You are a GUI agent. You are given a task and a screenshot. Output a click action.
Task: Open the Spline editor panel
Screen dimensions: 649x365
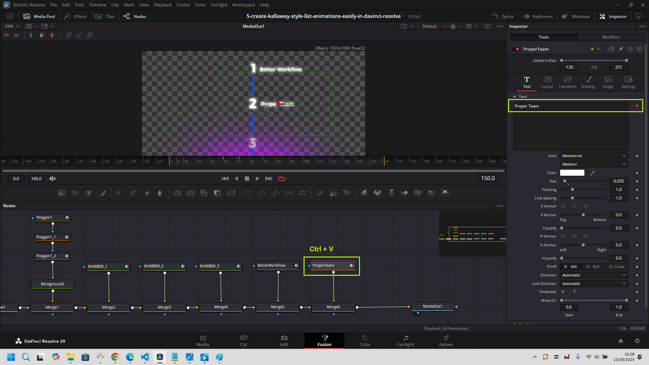tap(503, 16)
